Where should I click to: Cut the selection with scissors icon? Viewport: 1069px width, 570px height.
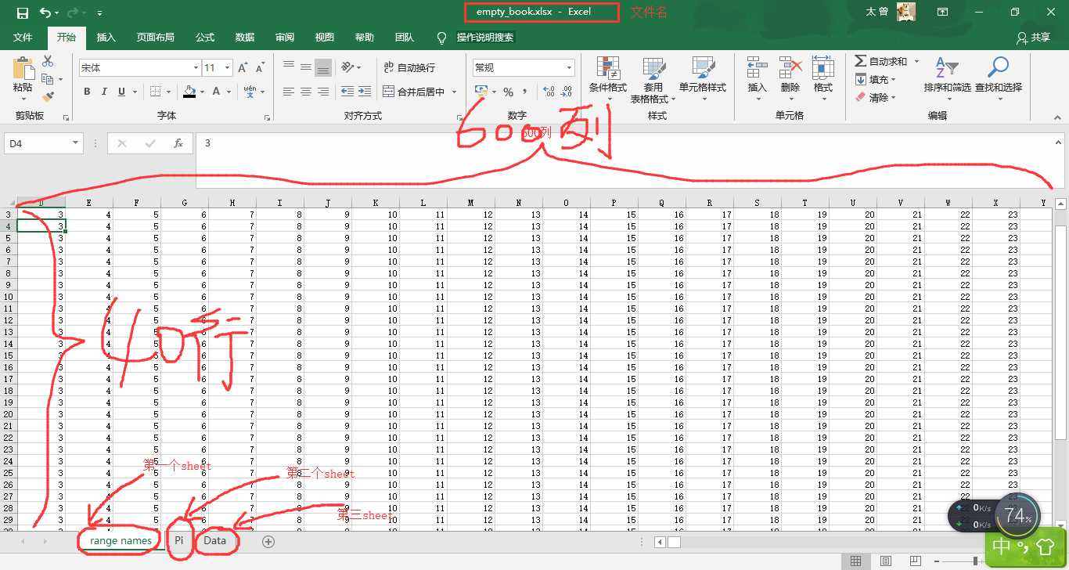click(x=48, y=61)
